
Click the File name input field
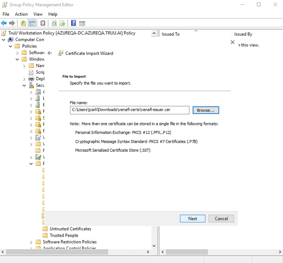tap(130, 110)
